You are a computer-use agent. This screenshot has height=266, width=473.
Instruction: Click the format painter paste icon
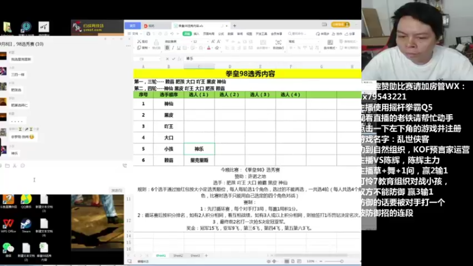156,43
